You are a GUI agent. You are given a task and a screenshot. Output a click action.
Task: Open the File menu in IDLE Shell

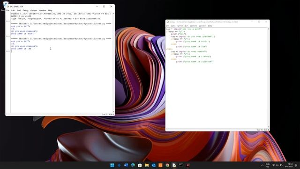click(8, 10)
